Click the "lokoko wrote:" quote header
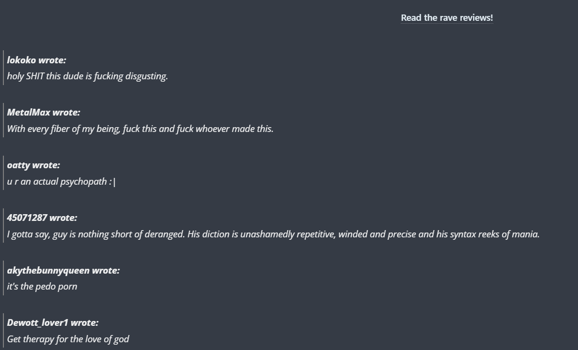The image size is (578, 350). point(36,60)
